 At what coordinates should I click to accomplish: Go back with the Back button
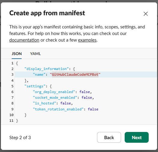[x=109, y=137]
